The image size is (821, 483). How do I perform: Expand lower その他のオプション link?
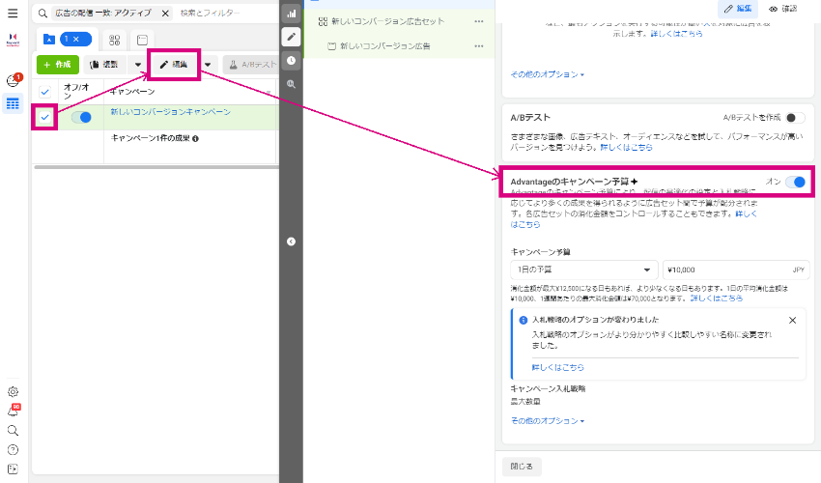[547, 420]
